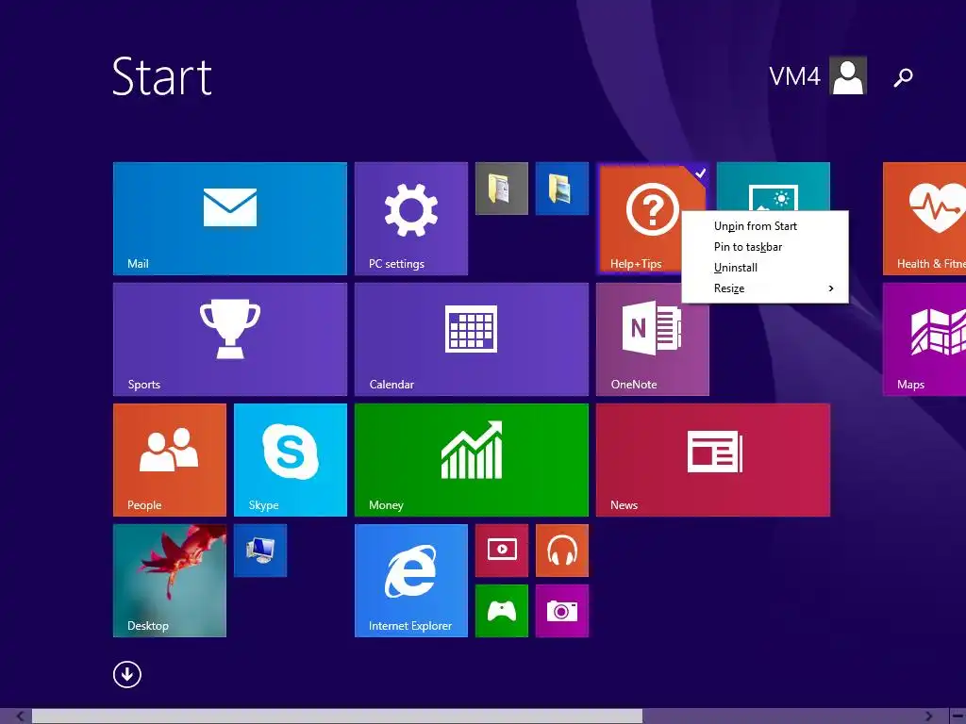Click the horizontal scrollbar left arrow

point(21,716)
